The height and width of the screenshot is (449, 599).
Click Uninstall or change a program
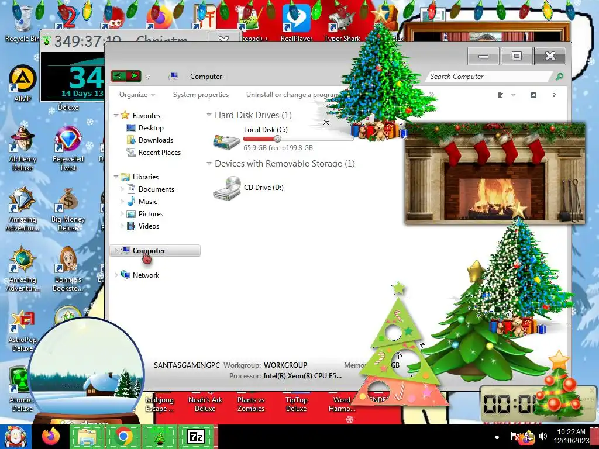click(292, 95)
